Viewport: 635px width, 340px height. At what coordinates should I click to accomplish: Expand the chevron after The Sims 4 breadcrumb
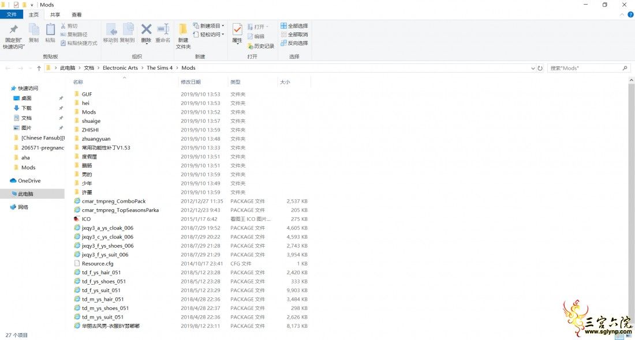(x=177, y=68)
